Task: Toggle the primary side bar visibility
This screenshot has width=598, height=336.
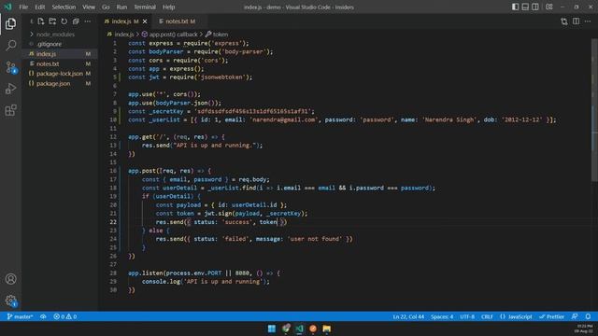Action: 515,7
